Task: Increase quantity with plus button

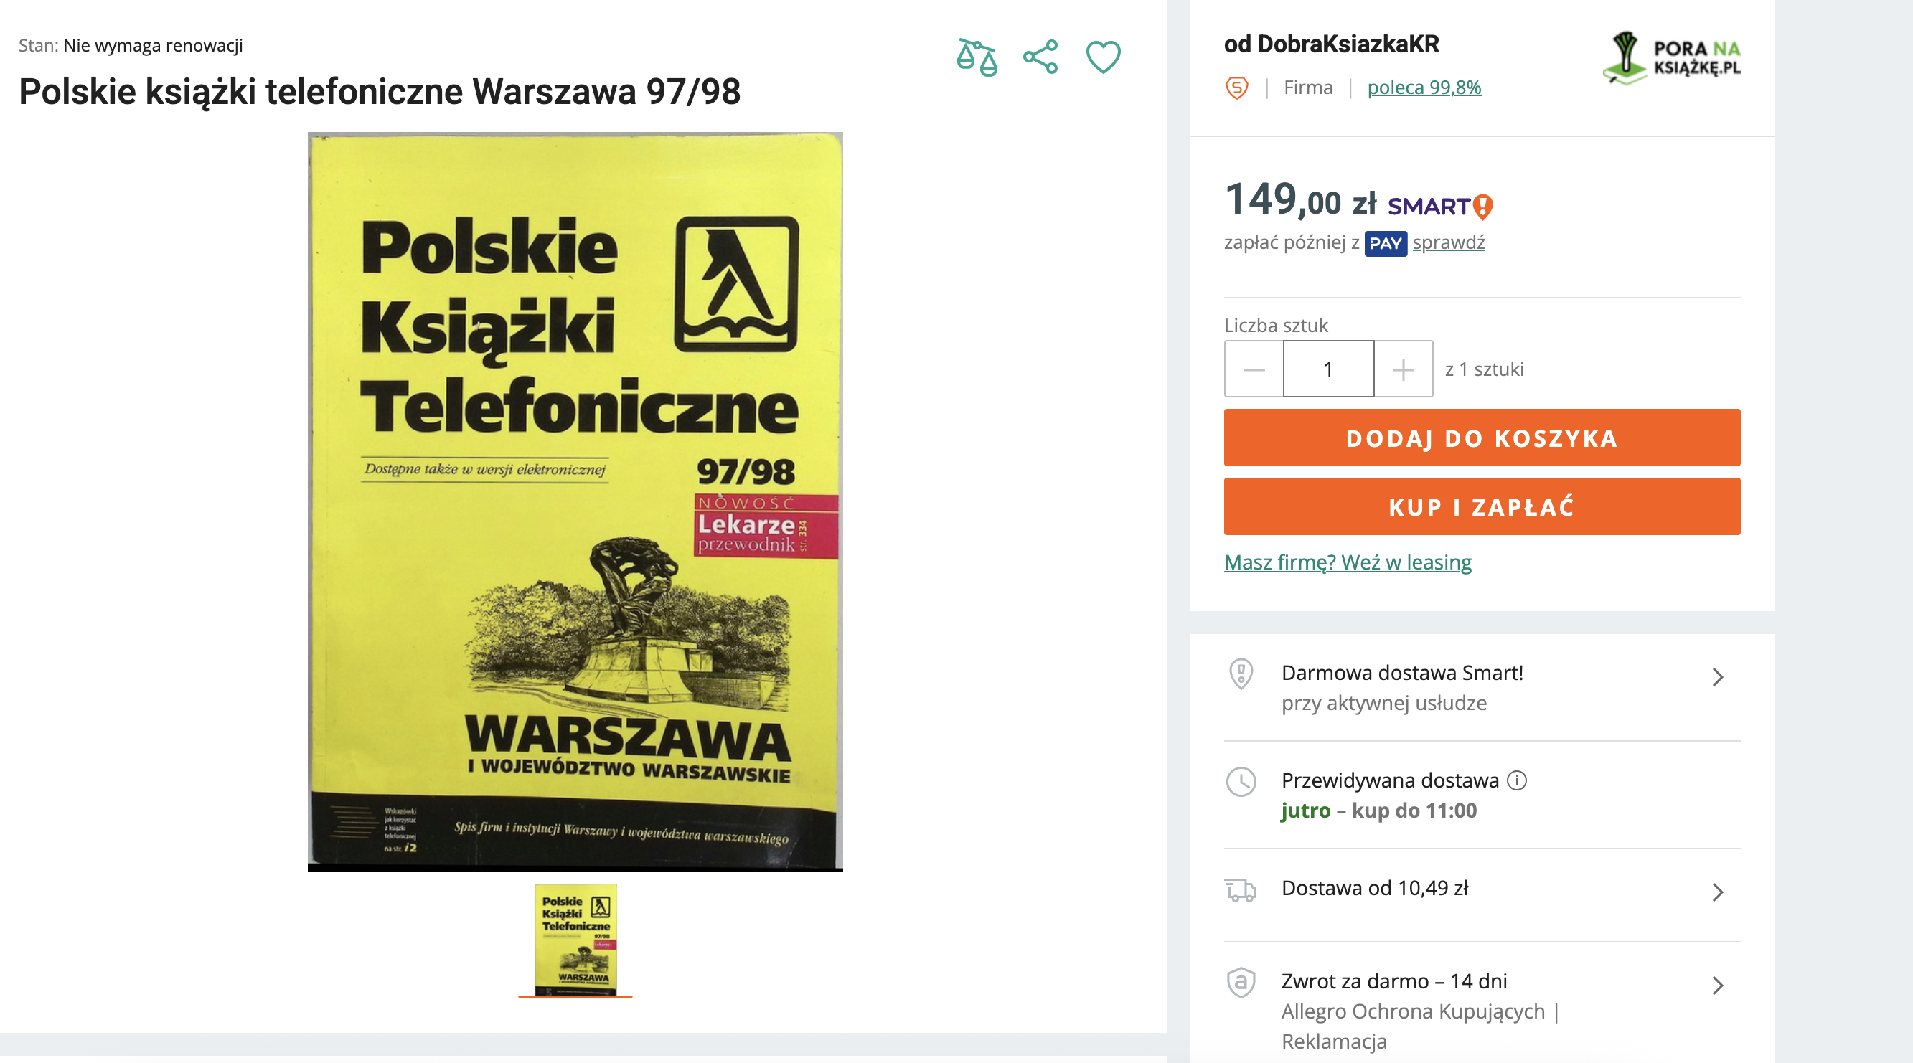Action: click(1403, 369)
